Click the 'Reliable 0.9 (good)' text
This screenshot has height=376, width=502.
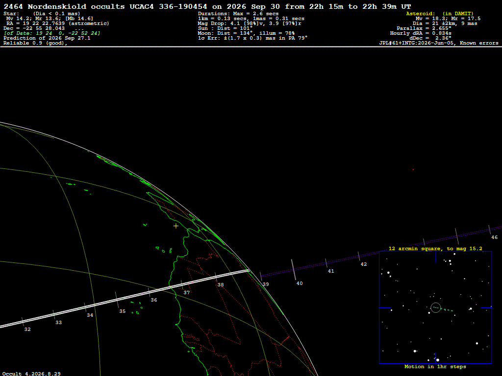[35, 43]
